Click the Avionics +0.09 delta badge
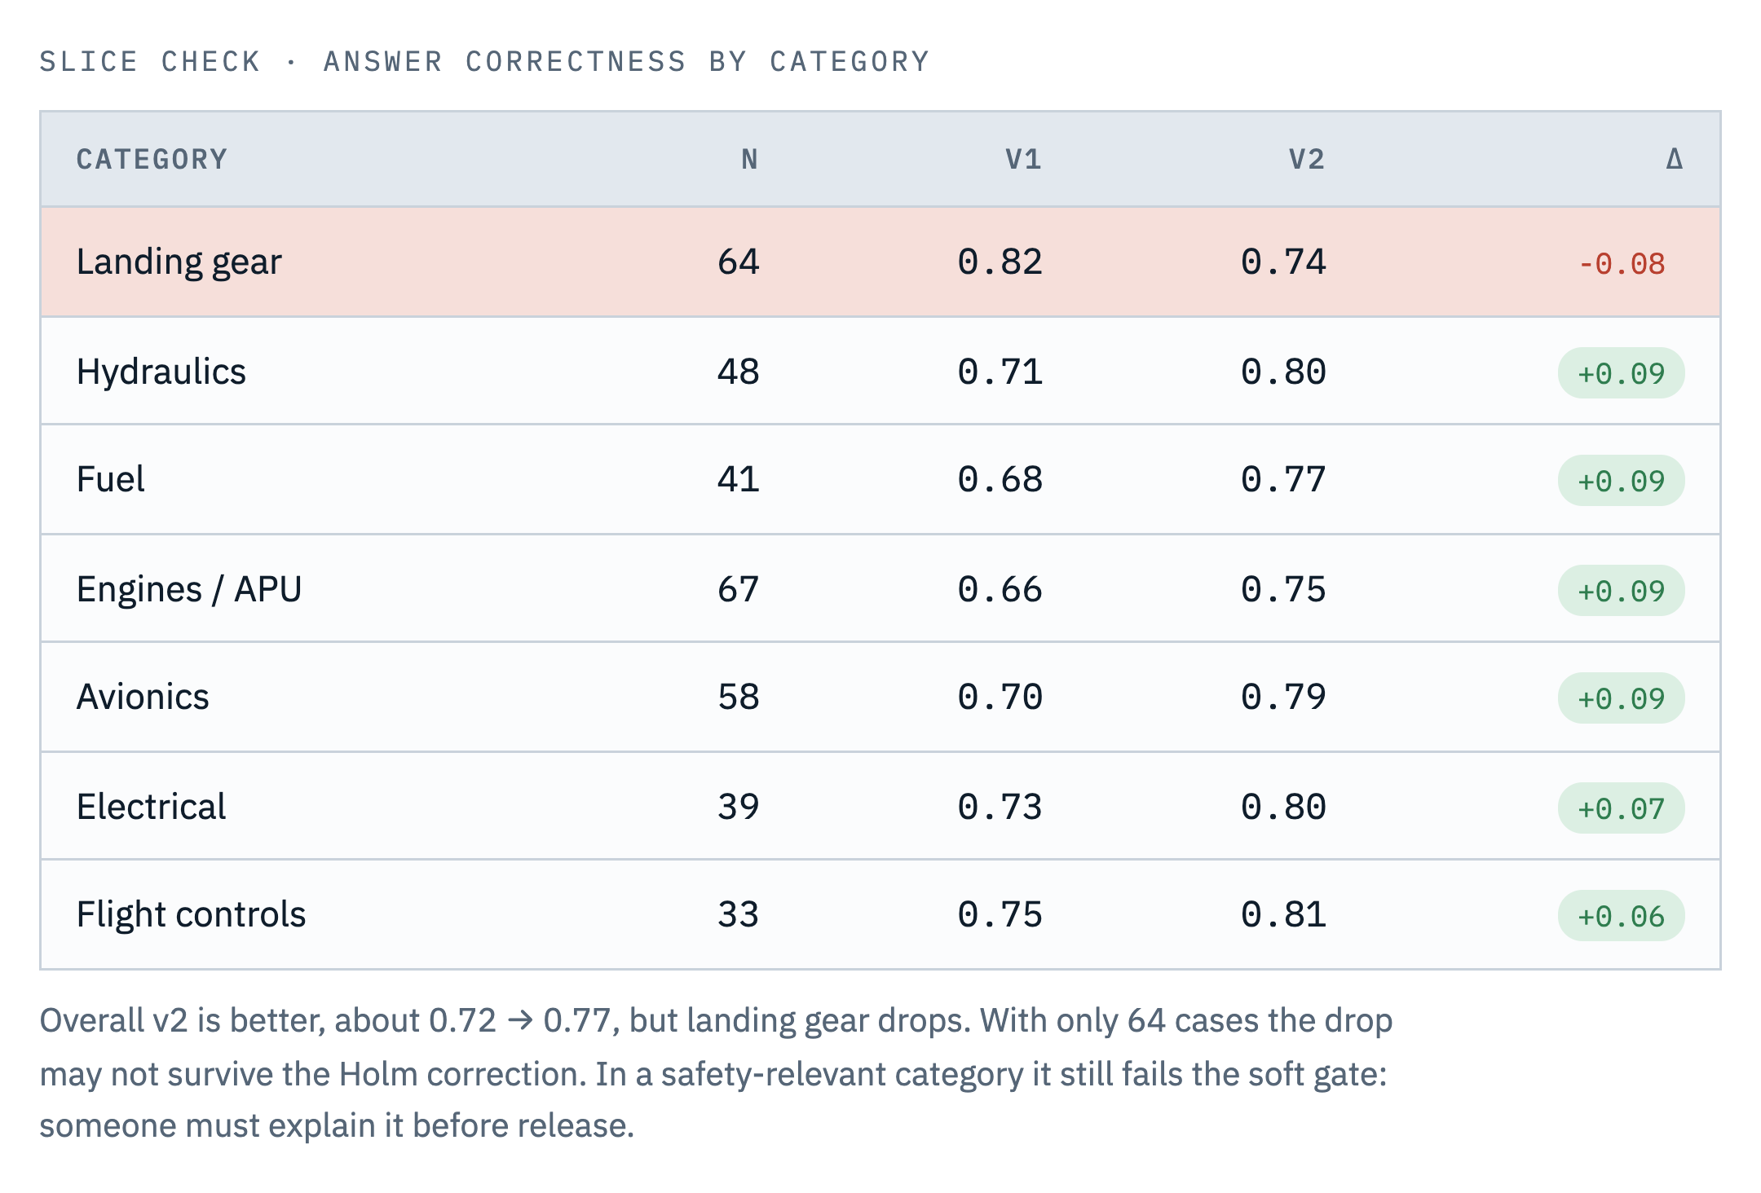Viewport: 1761px width, 1193px height. (x=1622, y=698)
